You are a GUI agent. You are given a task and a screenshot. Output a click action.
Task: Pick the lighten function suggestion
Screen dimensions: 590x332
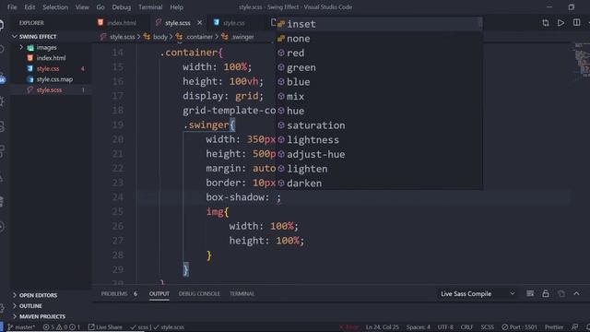pyautogui.click(x=379, y=169)
